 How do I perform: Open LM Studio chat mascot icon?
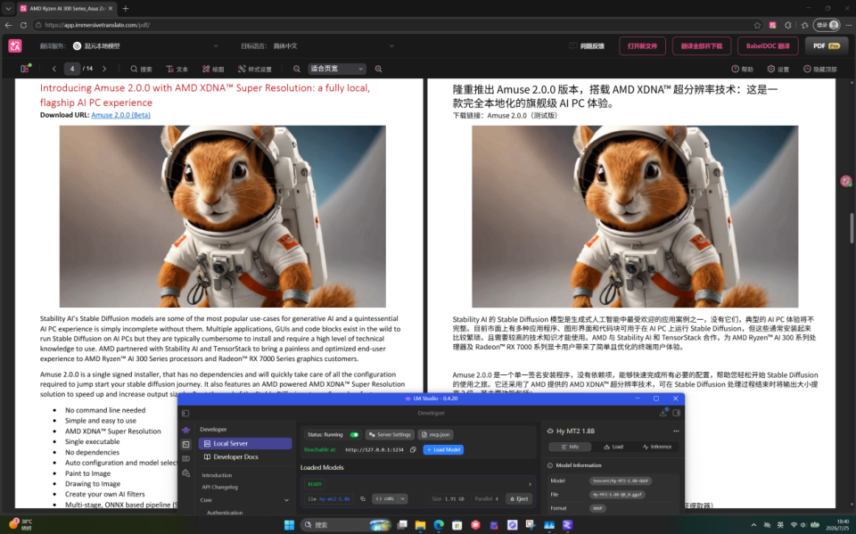[185, 430]
